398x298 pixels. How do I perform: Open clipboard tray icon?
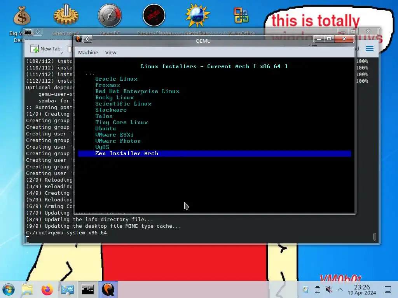[317, 289]
